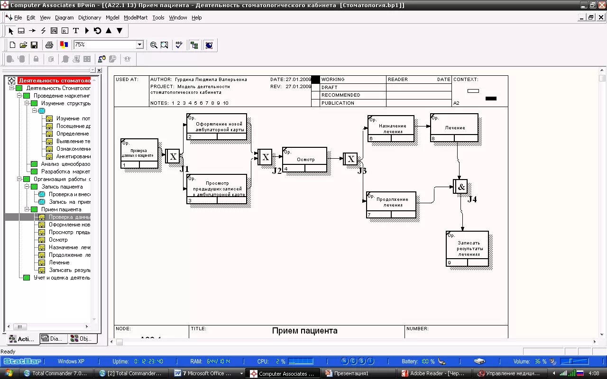Image resolution: width=607 pixels, height=379 pixels.
Task: Select the Оформление новой амбулаторной карты box
Action: click(x=217, y=127)
